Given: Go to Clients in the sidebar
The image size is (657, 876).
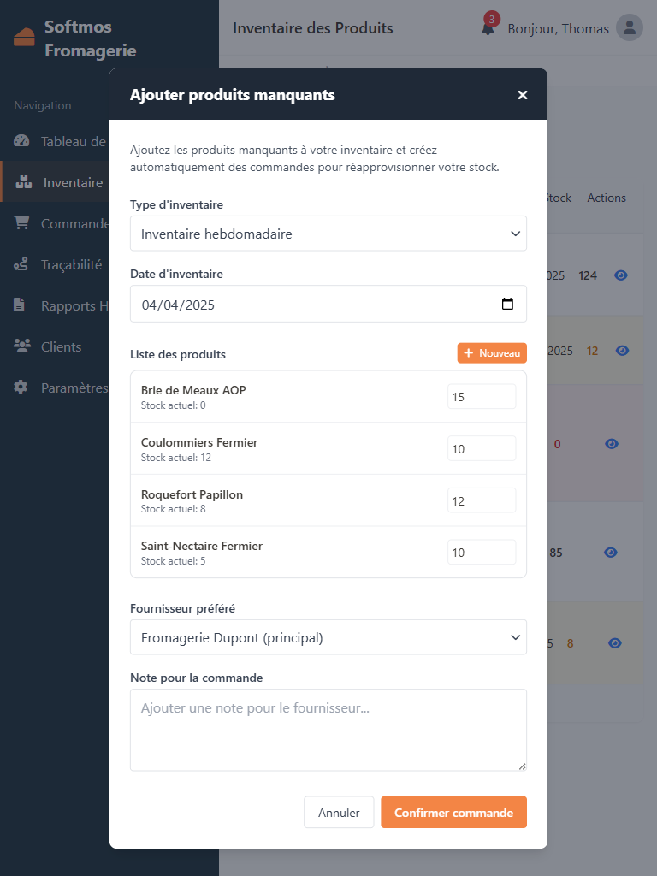Looking at the screenshot, I should click(55, 346).
